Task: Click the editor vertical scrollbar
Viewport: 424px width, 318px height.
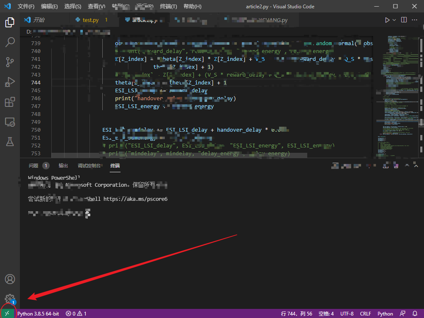Action: (x=421, y=96)
